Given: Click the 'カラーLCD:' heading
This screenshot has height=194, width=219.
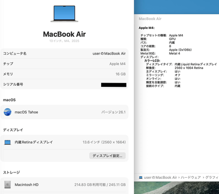Looking at the screenshot, I should click(152, 60).
